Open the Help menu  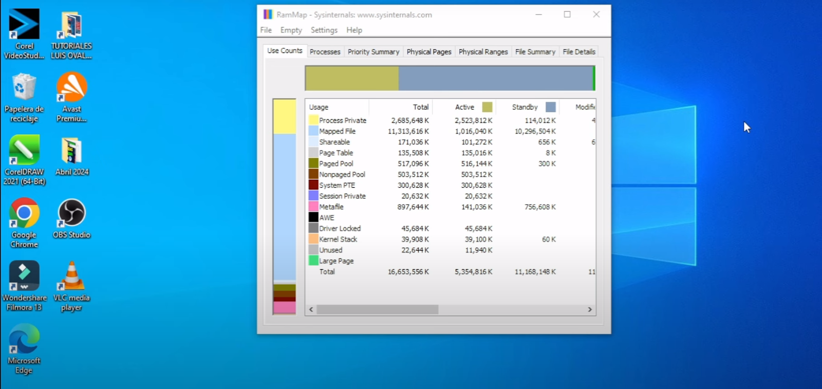click(354, 30)
